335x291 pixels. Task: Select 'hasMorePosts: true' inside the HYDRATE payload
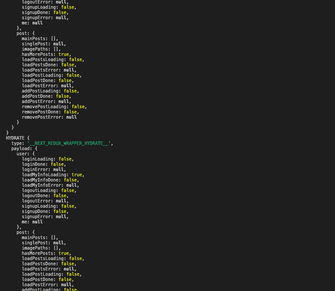point(46,253)
